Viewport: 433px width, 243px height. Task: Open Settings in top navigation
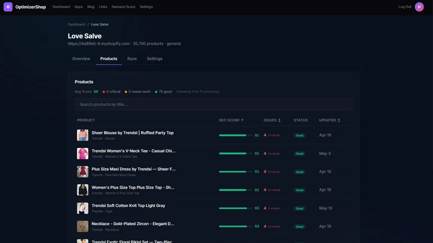tap(146, 7)
